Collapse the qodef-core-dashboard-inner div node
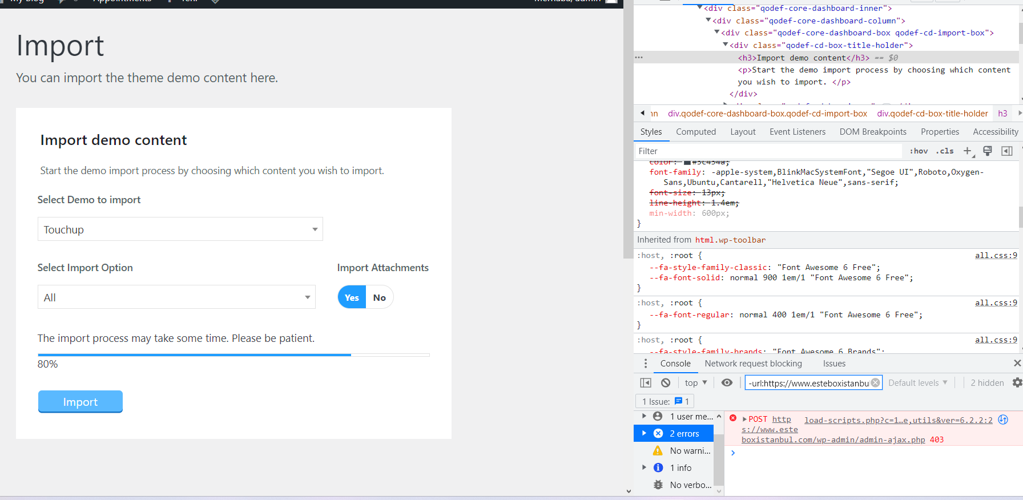The height and width of the screenshot is (500, 1023). point(700,8)
